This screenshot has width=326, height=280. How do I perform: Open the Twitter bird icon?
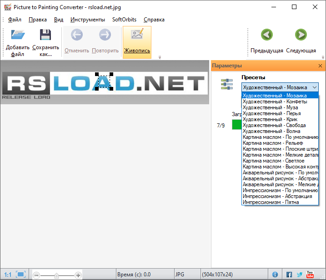(x=299, y=275)
